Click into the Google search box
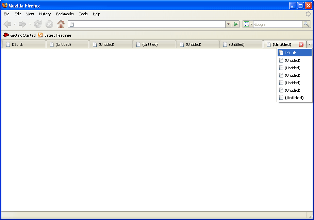The height and width of the screenshot is (220, 314). [x=278, y=24]
